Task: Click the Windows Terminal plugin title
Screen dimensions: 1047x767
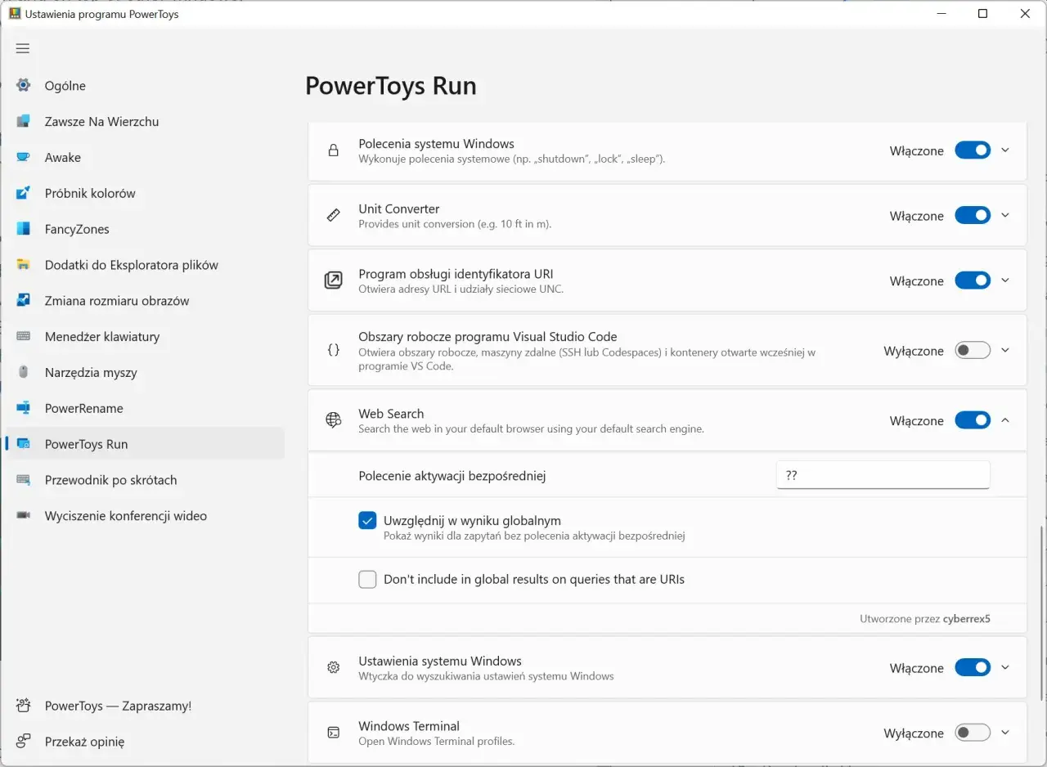Action: 409,726
